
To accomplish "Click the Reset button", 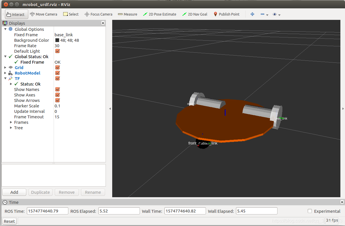I will pos(9,221).
